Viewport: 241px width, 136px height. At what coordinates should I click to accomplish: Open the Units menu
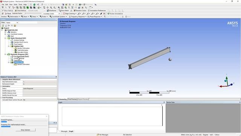15,5
